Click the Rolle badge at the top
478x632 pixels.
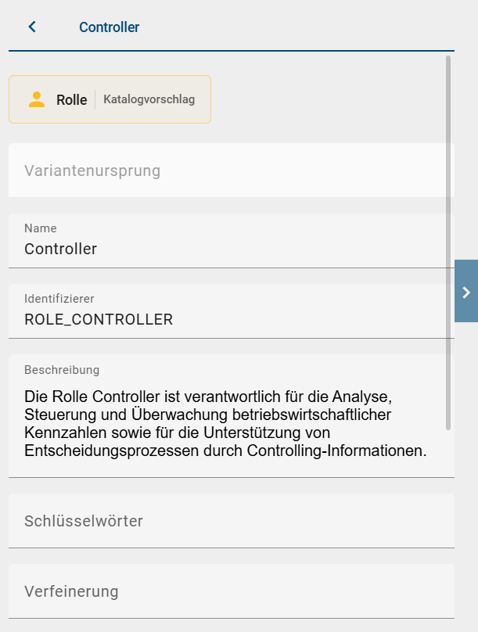pos(71,99)
